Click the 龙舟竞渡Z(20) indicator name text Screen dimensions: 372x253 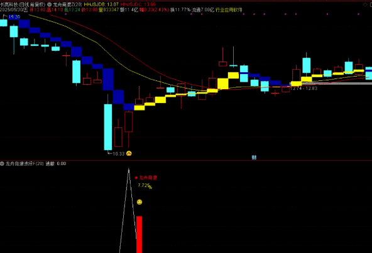(x=67, y=4)
